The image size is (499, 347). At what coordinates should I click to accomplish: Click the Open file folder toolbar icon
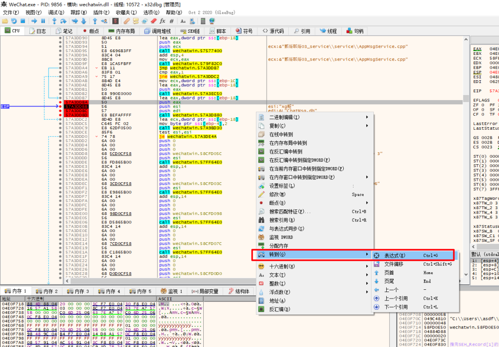pos(5,21)
